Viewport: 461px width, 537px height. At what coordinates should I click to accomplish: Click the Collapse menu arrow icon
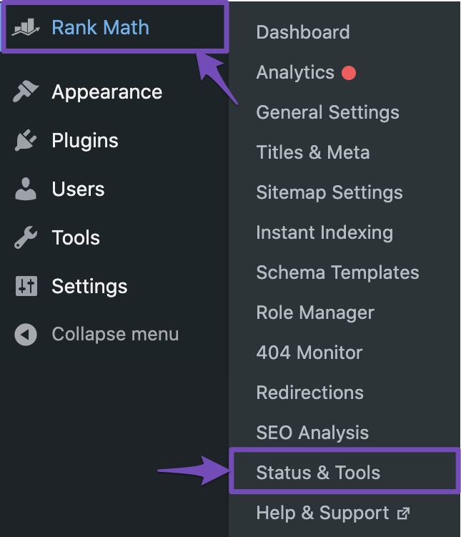click(x=26, y=334)
